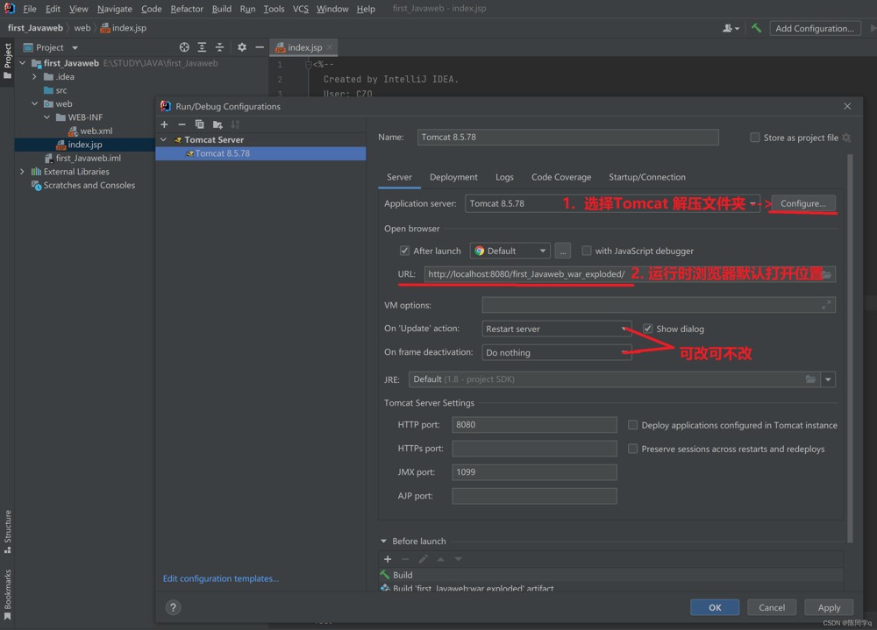Switch to the Logs tab

pos(504,177)
